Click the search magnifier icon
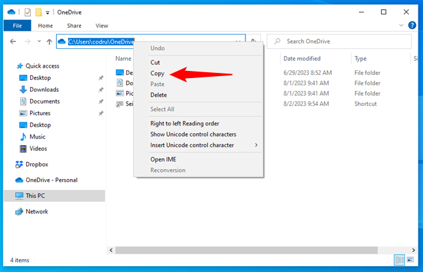The image size is (423, 272). (277, 42)
